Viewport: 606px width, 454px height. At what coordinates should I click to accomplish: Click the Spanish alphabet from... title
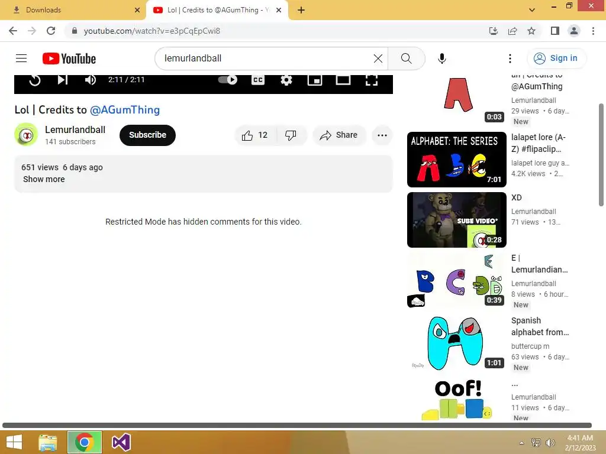540,326
